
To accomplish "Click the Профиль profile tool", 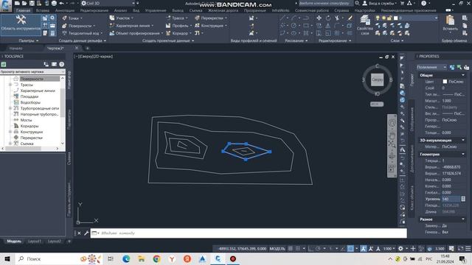I will [x=178, y=26].
